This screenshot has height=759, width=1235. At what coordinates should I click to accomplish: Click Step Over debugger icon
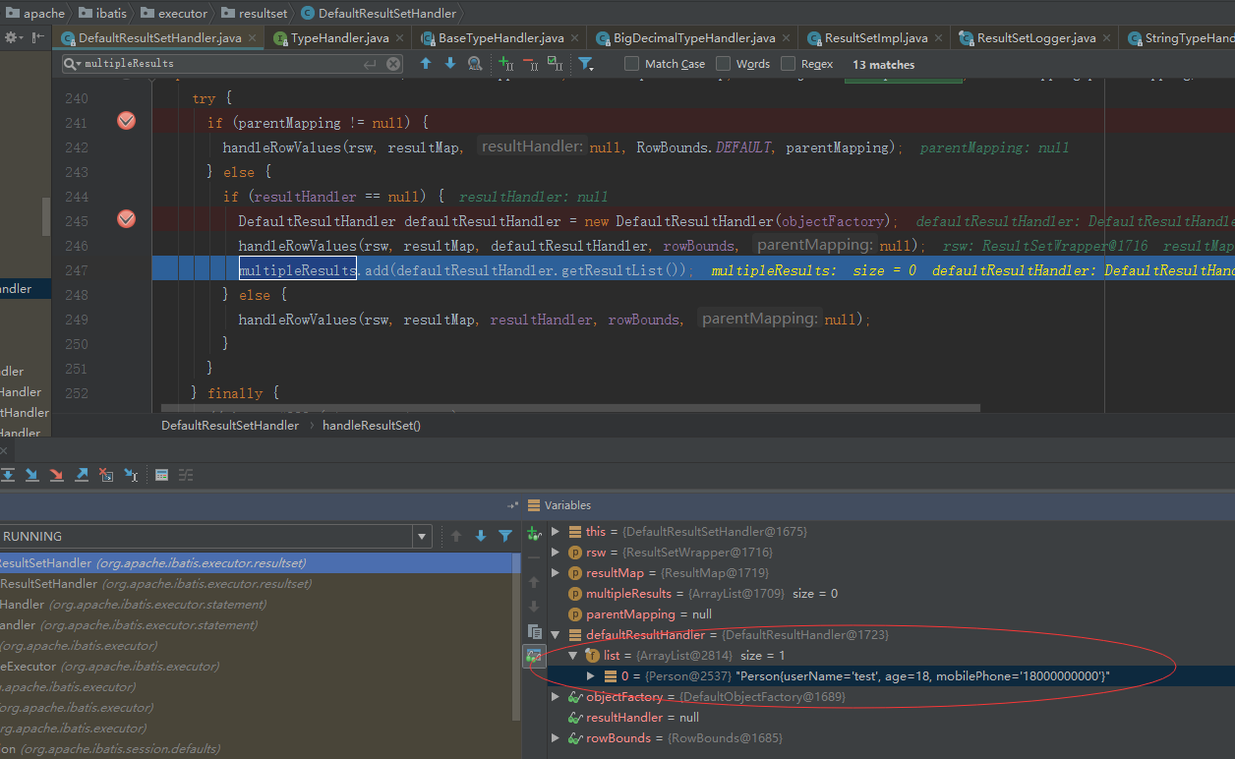[x=8, y=475]
